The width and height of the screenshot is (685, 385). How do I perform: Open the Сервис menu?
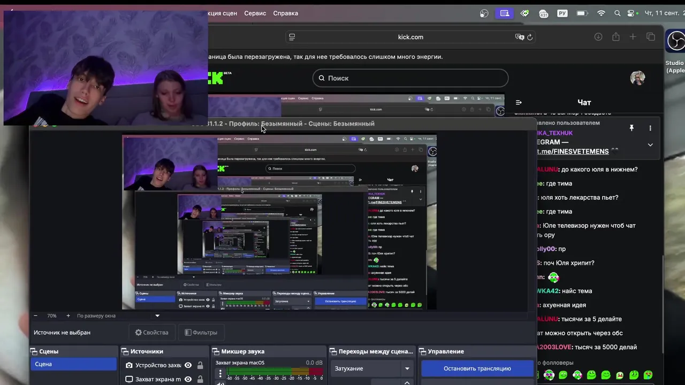(x=255, y=13)
